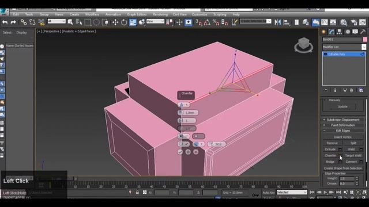
Task: Cancel the chamfer caddy with X
Action: [x=196, y=152]
